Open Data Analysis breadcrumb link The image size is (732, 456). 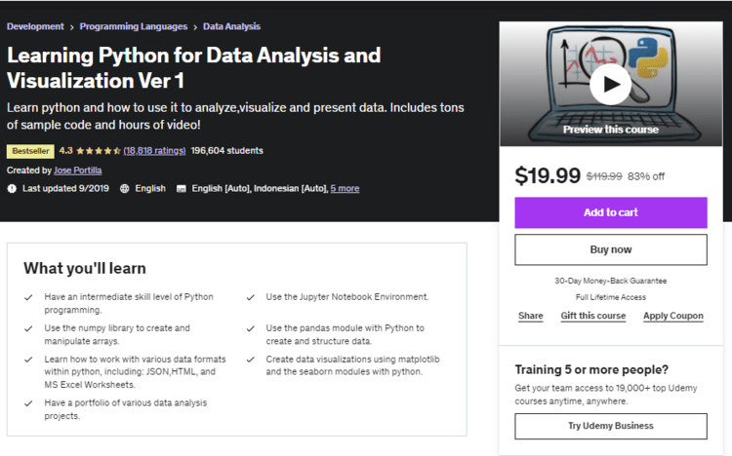coord(231,26)
